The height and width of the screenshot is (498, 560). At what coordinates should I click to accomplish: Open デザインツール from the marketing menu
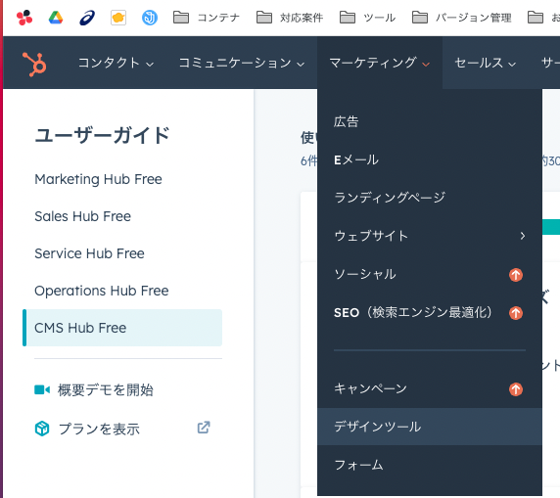pyautogui.click(x=430, y=427)
